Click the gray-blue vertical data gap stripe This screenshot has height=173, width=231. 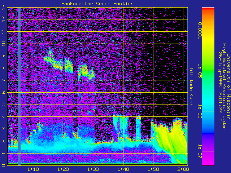(x=19, y=86)
